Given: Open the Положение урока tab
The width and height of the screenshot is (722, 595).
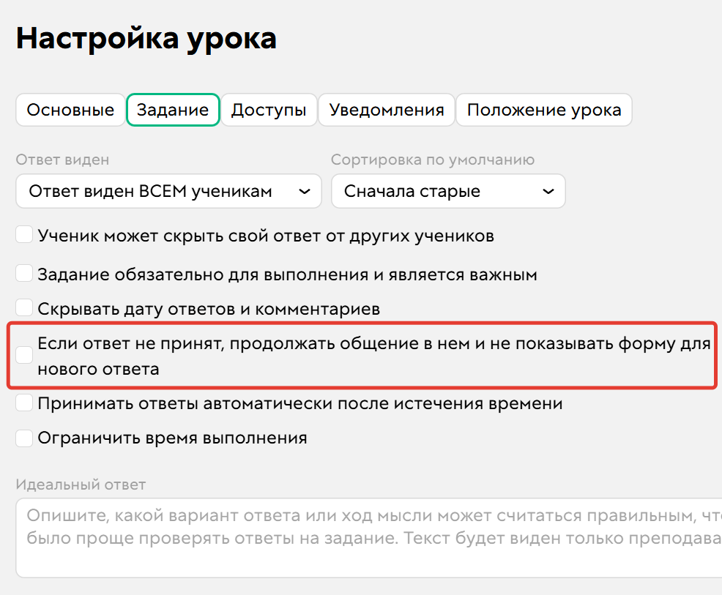Looking at the screenshot, I should pyautogui.click(x=544, y=110).
